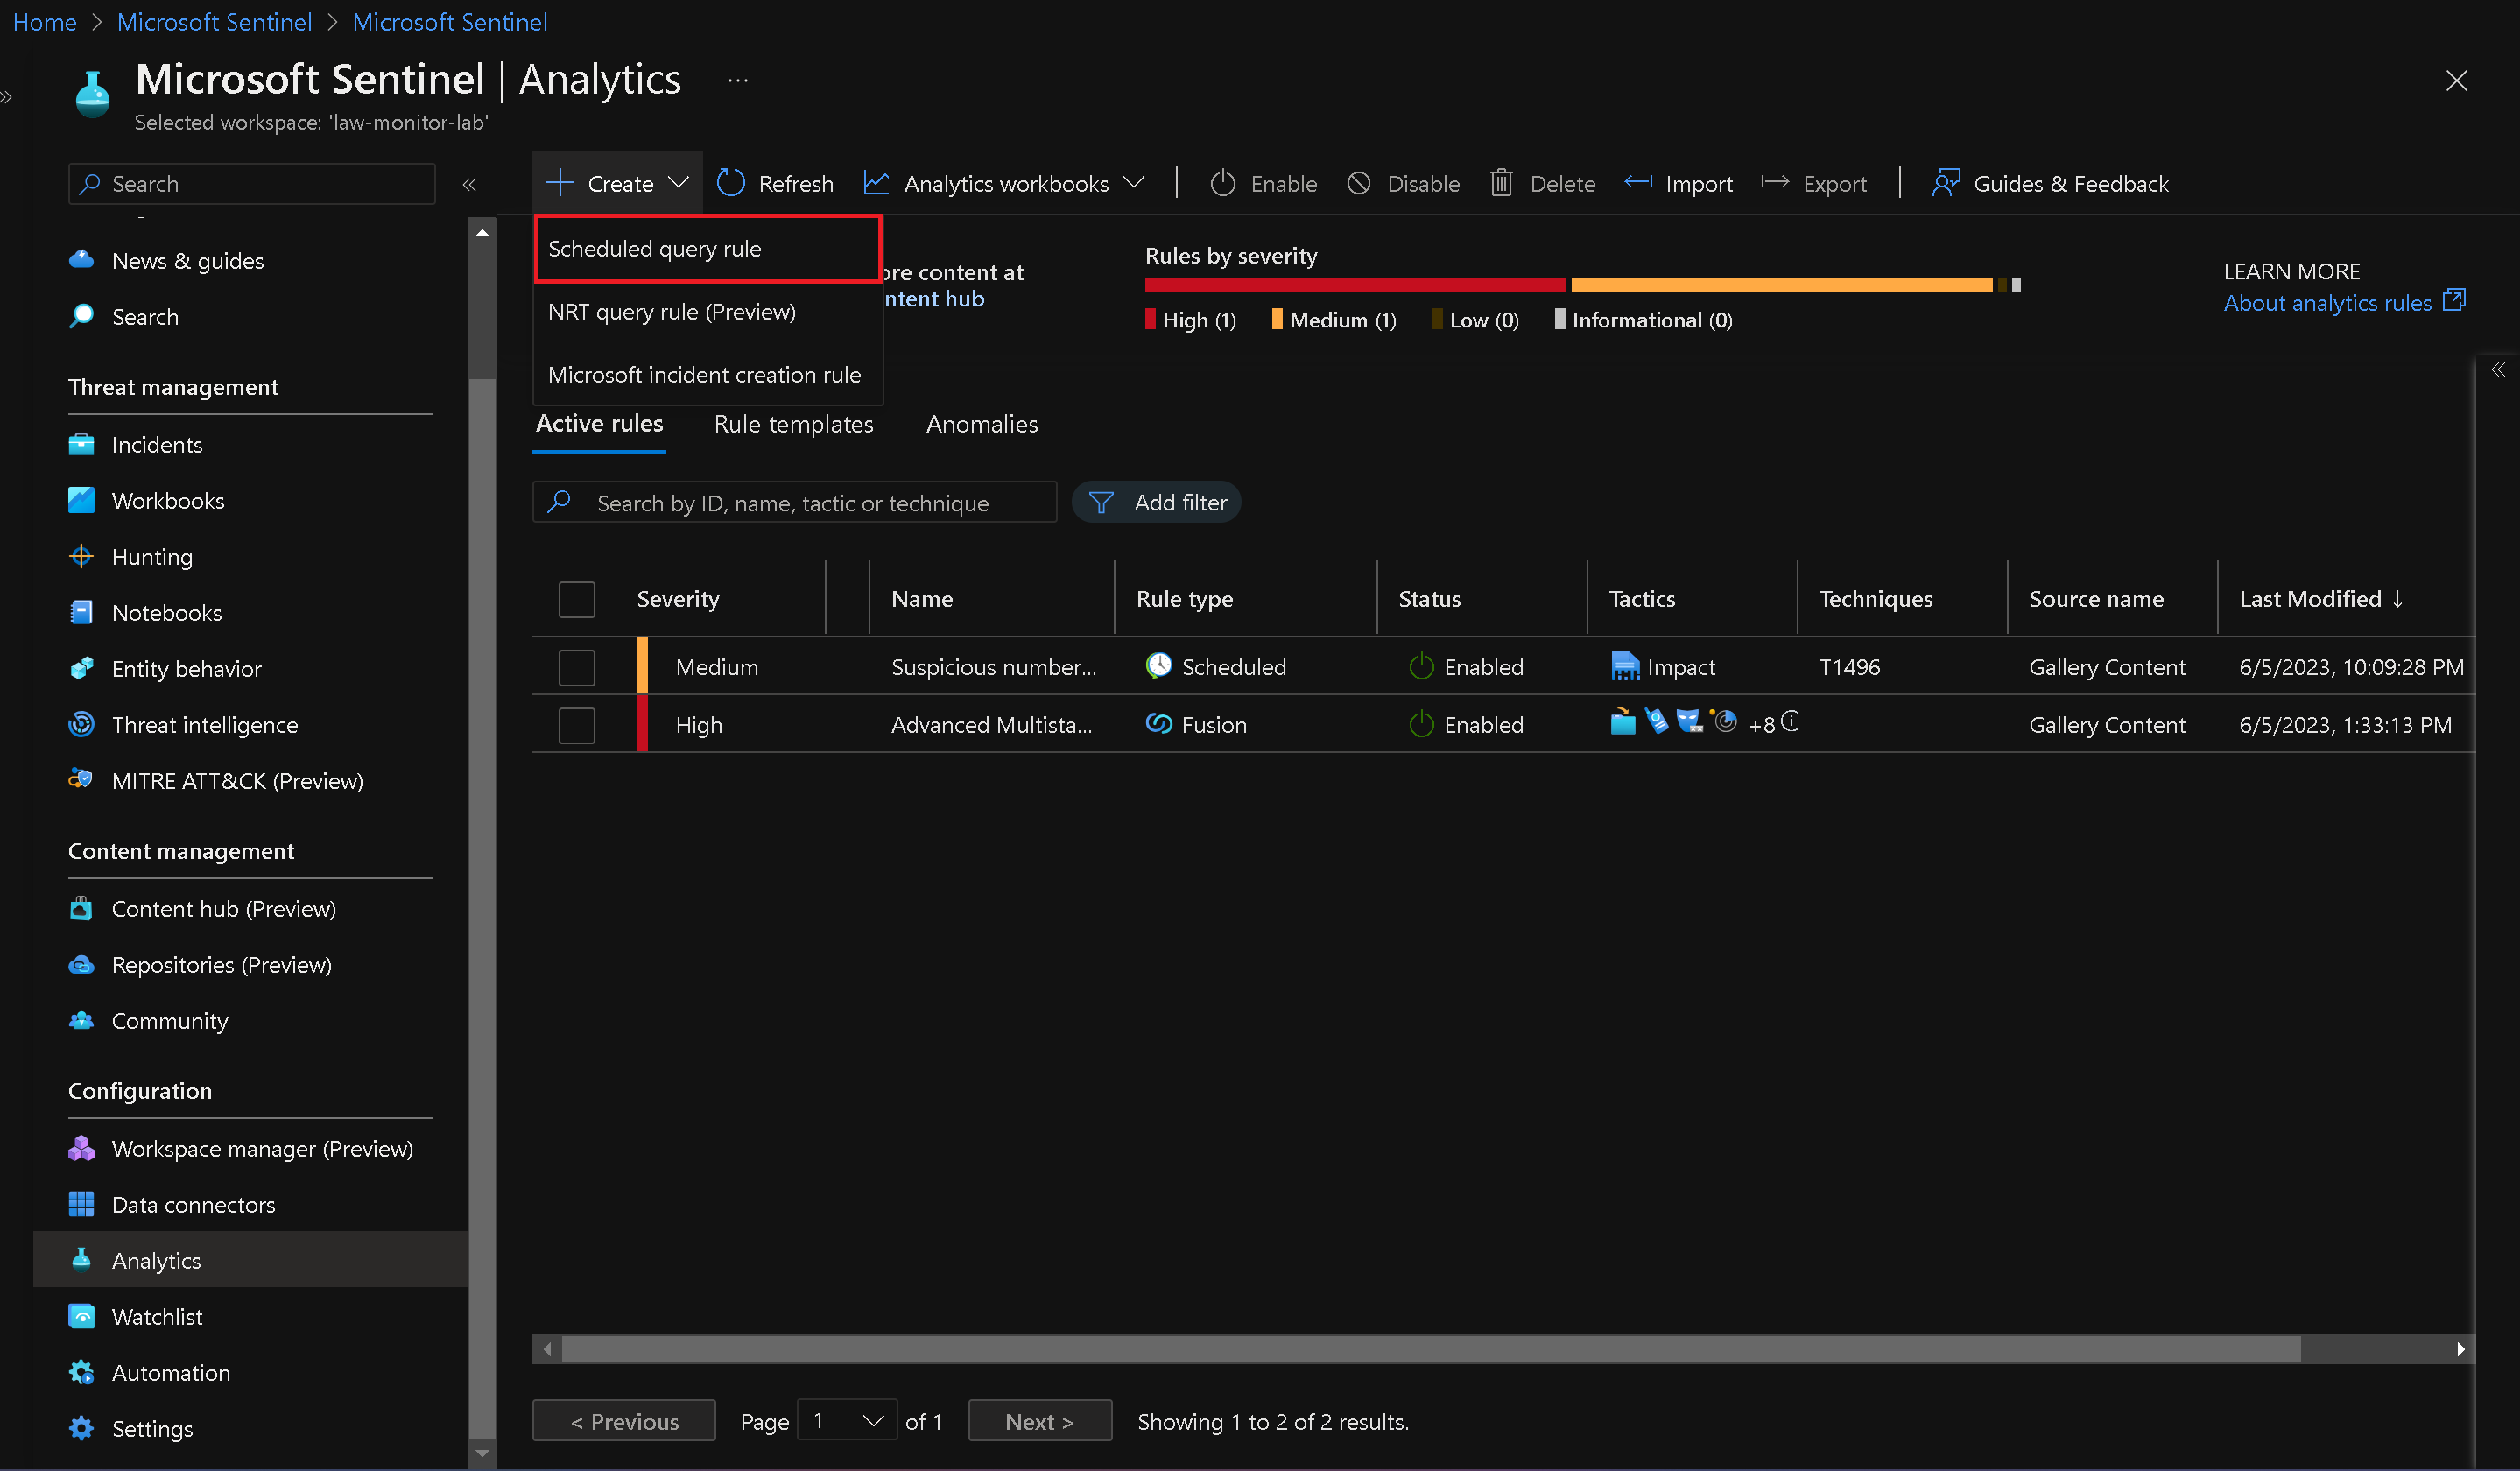Close the Analytics blade
The width and height of the screenshot is (2520, 1471).
point(2456,81)
